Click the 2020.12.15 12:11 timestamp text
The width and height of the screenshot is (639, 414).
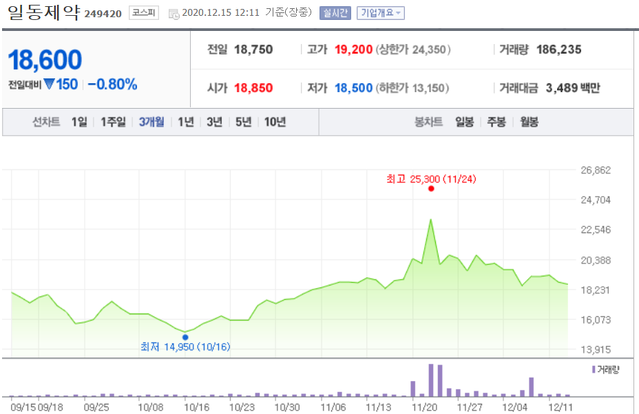(x=220, y=12)
